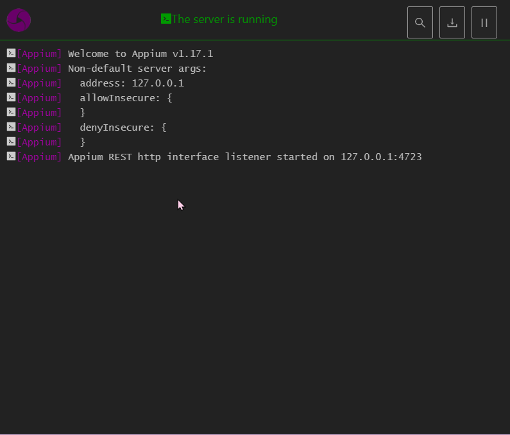This screenshot has height=435, width=510.
Task: Select 'Welcome to Appium v1.17.1' log text
Action: 140,54
